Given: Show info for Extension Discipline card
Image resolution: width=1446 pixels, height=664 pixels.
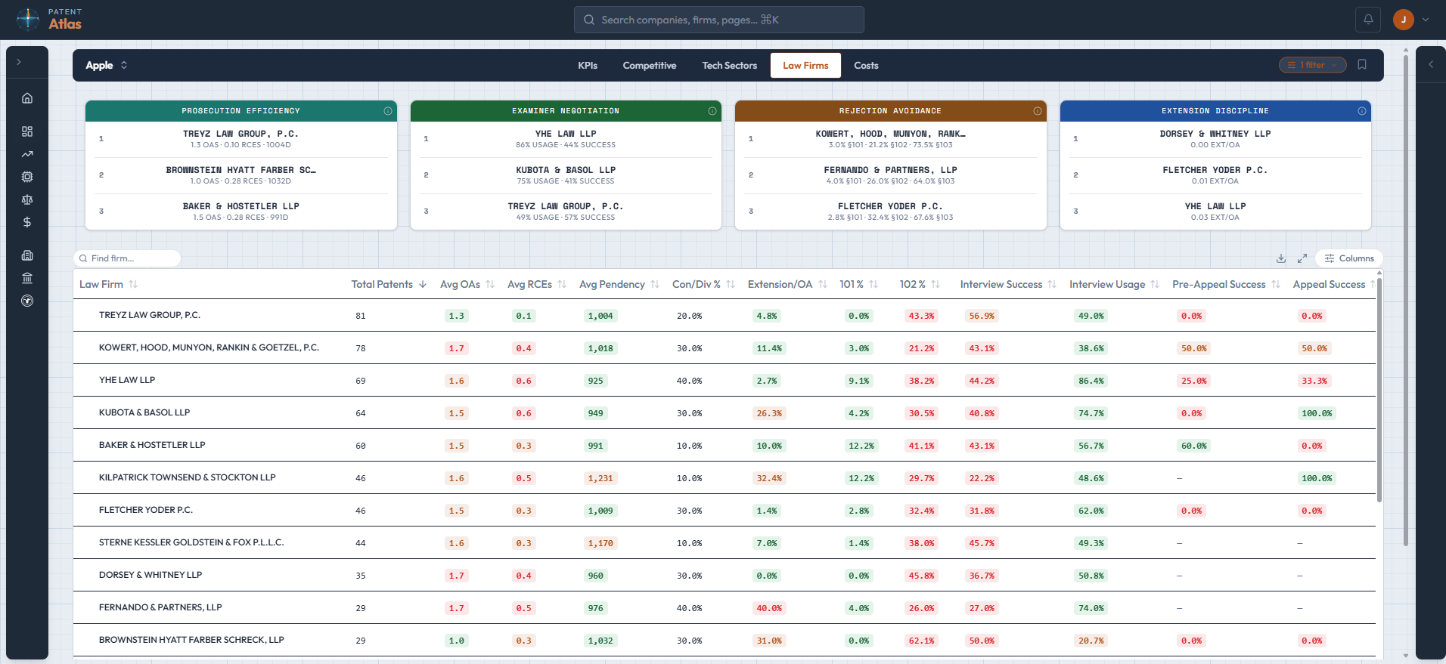Looking at the screenshot, I should 1362,111.
